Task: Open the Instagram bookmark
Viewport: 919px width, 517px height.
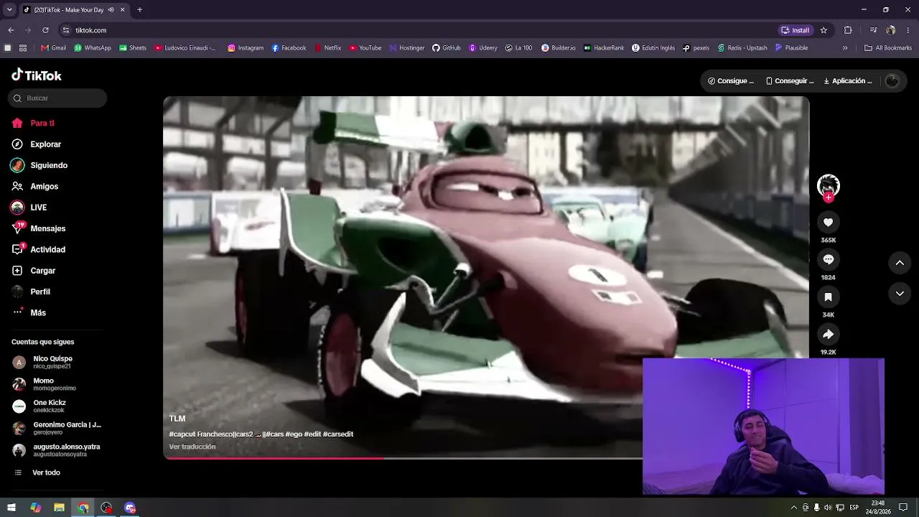Action: [246, 48]
